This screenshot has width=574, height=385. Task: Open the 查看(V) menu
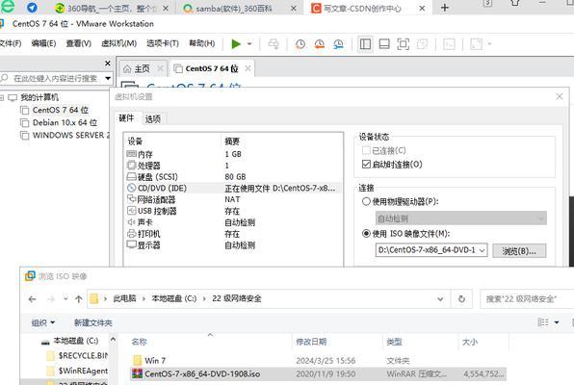[78, 43]
